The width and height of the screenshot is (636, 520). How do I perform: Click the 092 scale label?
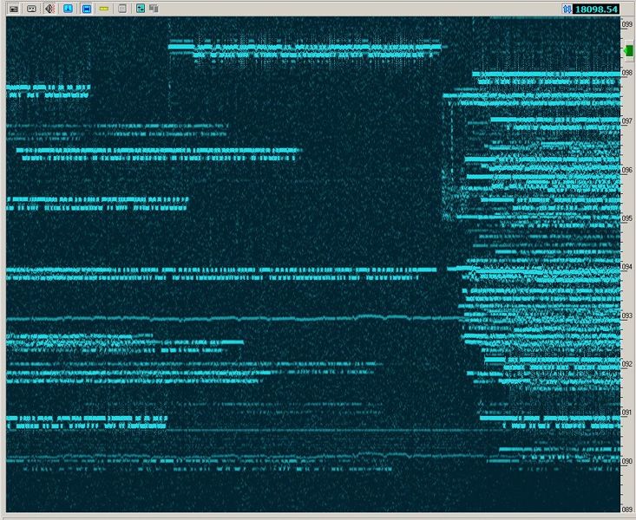tap(627, 364)
